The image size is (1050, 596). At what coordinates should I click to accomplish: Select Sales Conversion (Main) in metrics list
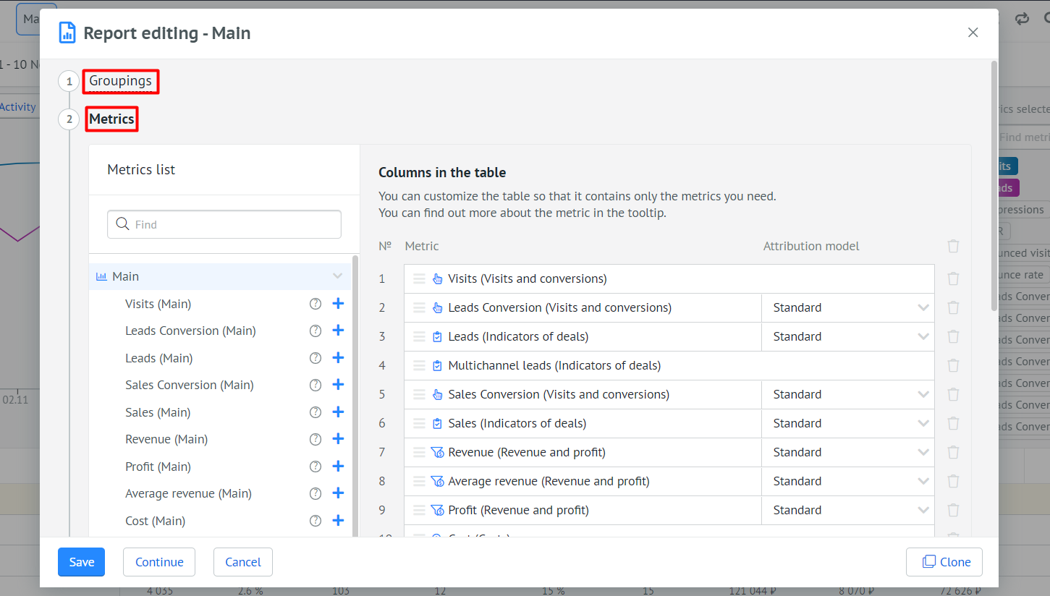click(190, 385)
